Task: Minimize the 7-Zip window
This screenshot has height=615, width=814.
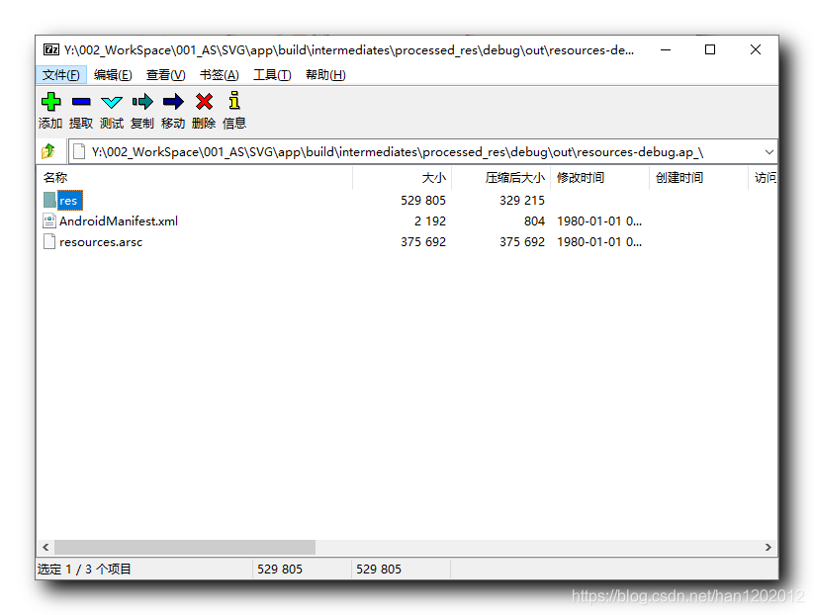Action: (666, 49)
